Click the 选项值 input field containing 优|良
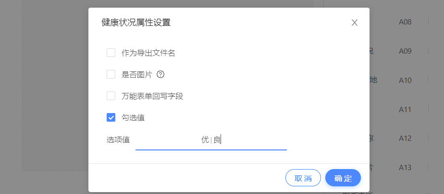444x194 pixels. (x=211, y=140)
